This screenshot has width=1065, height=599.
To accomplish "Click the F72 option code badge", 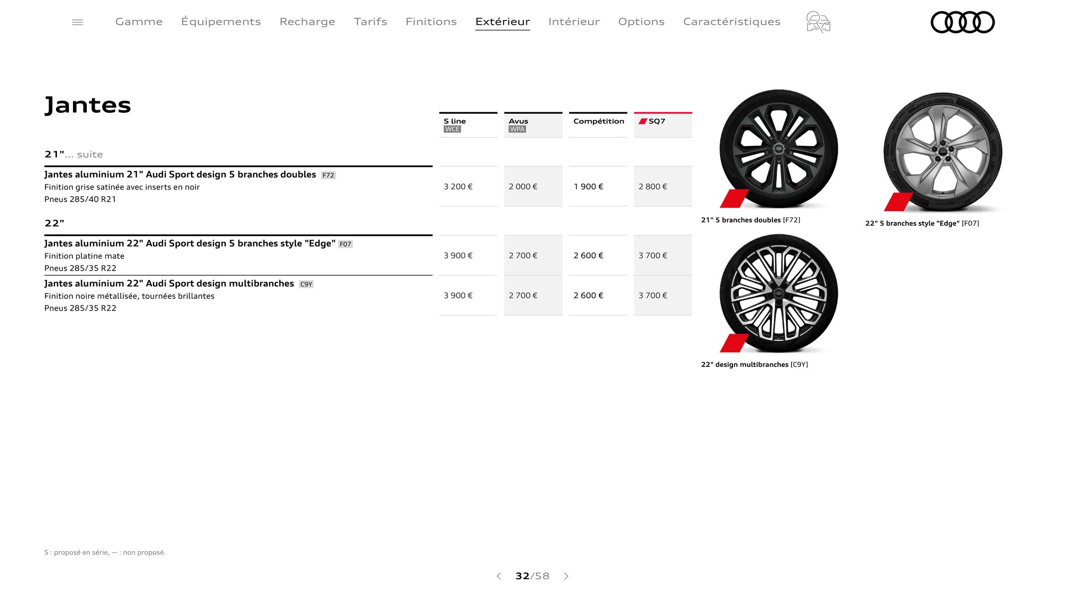I will (x=328, y=175).
